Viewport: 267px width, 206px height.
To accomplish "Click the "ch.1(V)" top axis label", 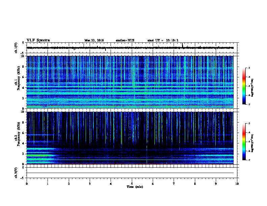I will click(x=16, y=48).
